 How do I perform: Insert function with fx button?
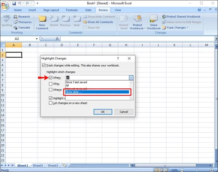57,39
